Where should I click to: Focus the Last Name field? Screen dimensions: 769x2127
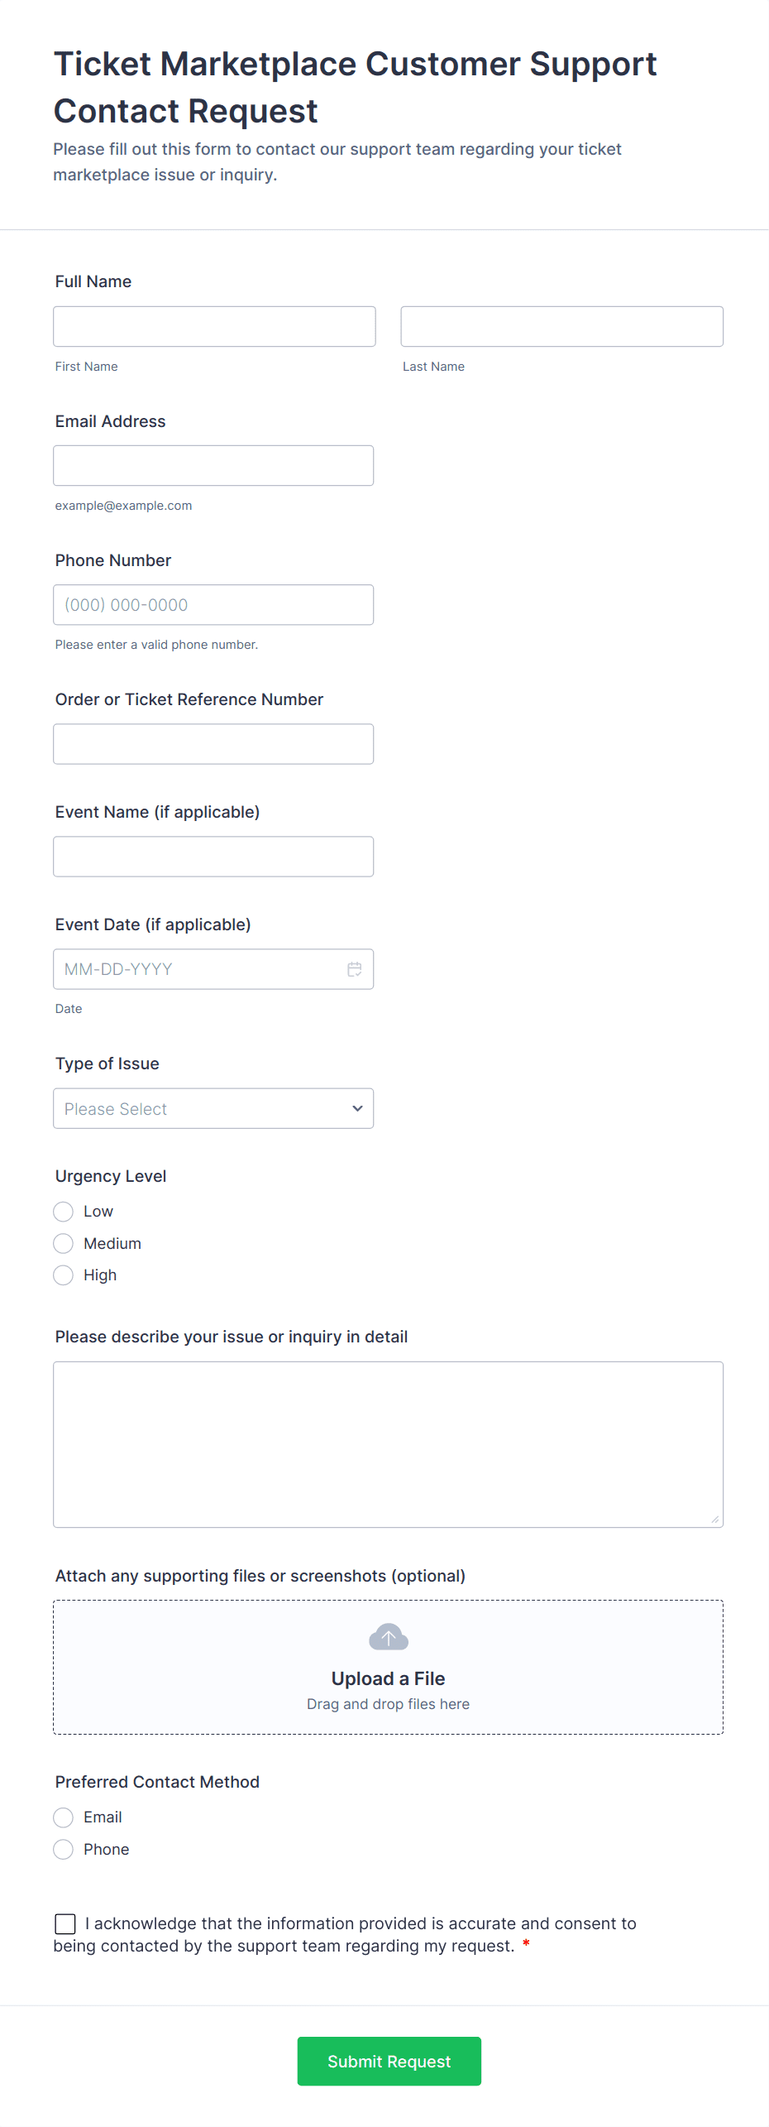561,326
